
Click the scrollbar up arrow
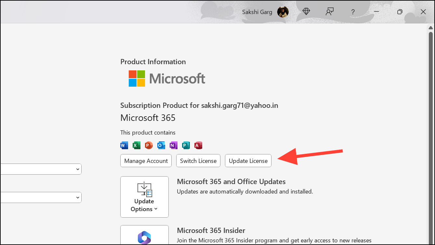[x=431, y=28]
